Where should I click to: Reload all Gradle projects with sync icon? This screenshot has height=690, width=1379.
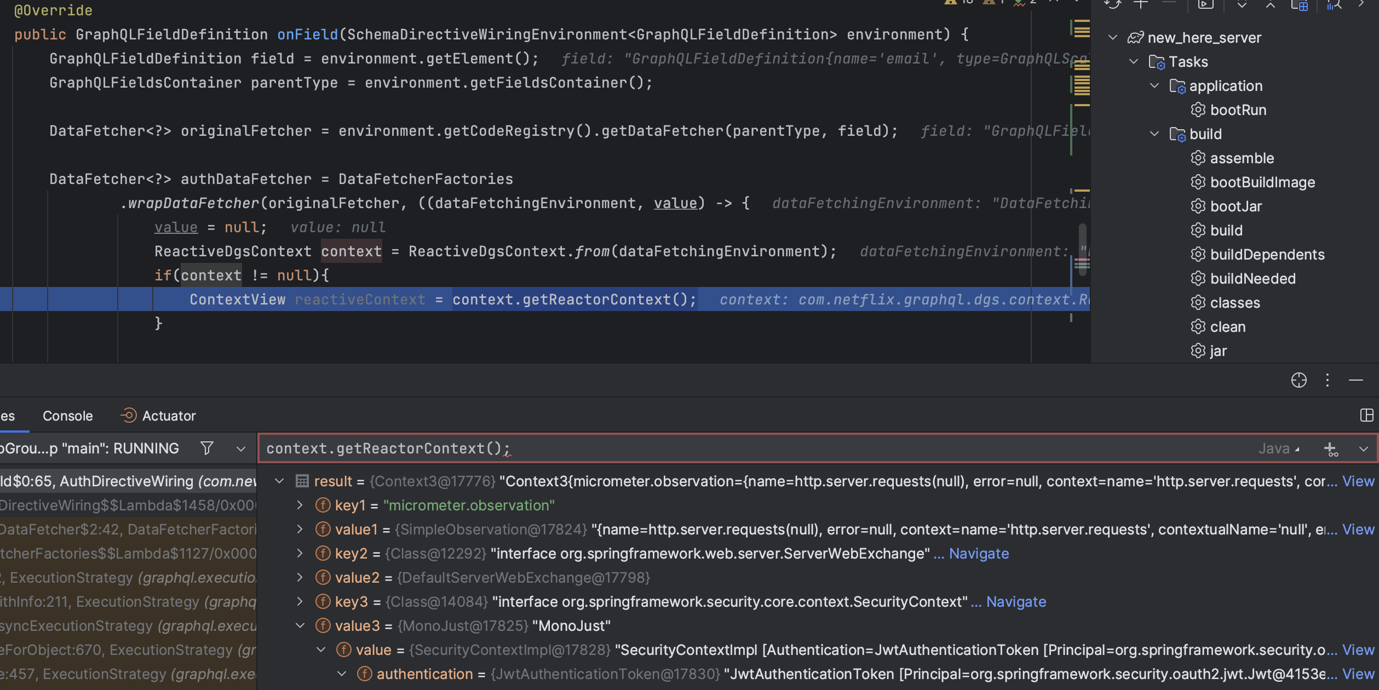(x=1113, y=4)
